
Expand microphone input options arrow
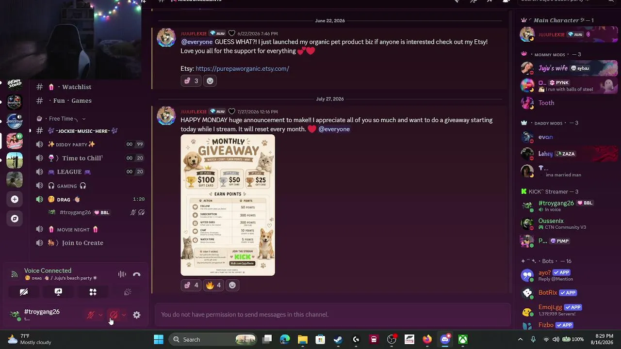coord(100,315)
